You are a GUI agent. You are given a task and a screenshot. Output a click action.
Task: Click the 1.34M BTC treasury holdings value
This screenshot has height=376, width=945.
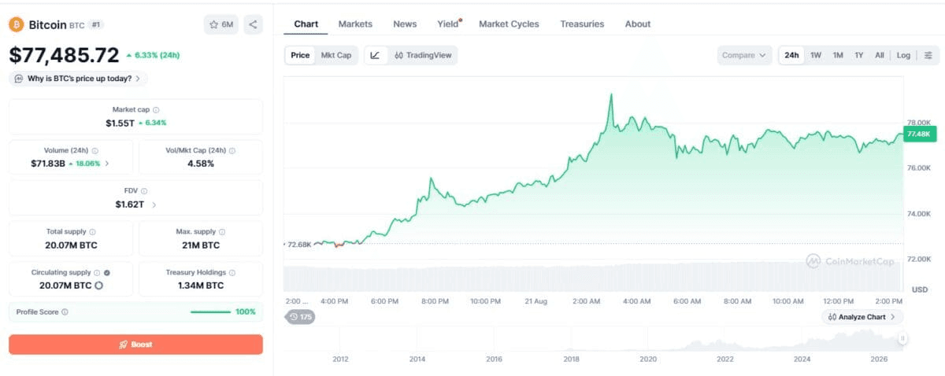click(201, 286)
